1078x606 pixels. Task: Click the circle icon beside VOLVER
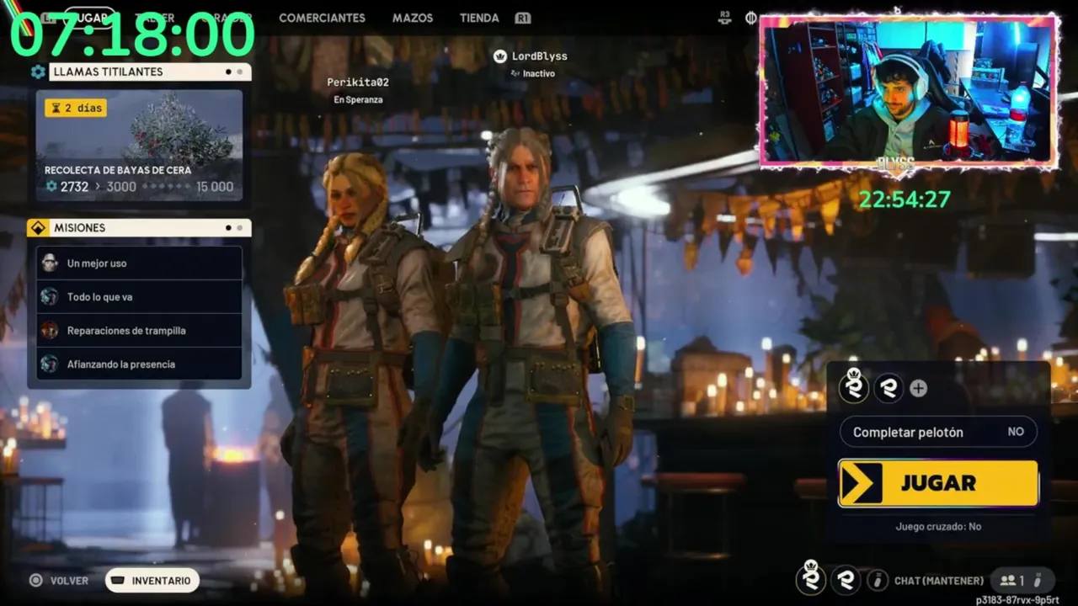coord(35,580)
